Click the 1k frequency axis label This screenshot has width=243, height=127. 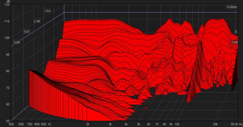[x=50, y=124]
